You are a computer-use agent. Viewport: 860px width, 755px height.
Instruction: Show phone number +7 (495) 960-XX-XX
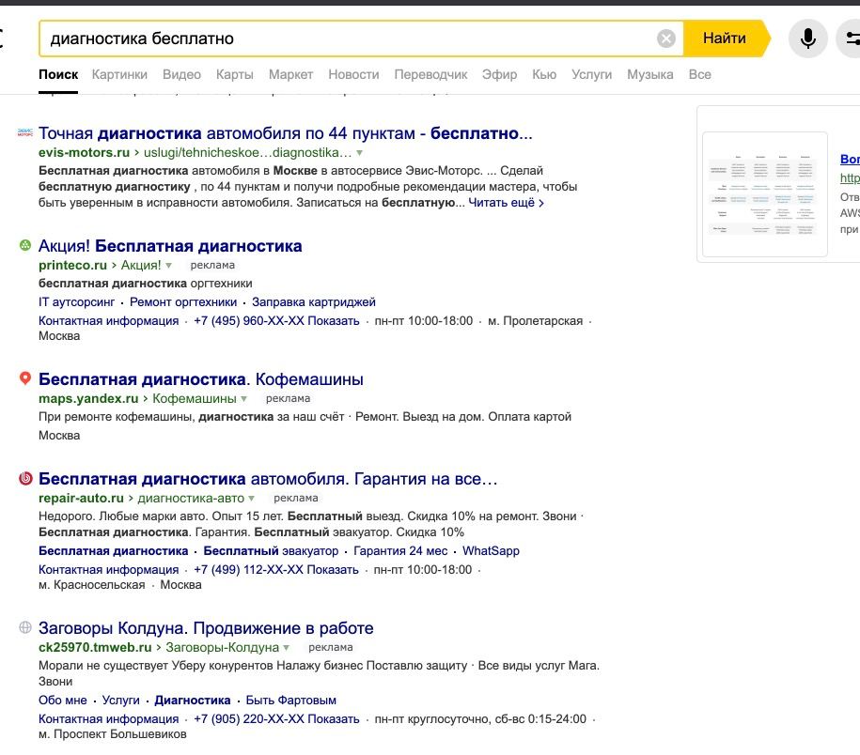point(276,321)
